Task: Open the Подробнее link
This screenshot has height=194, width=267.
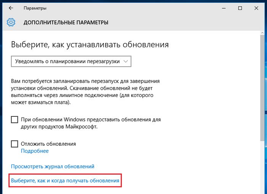Action: click(x=35, y=151)
